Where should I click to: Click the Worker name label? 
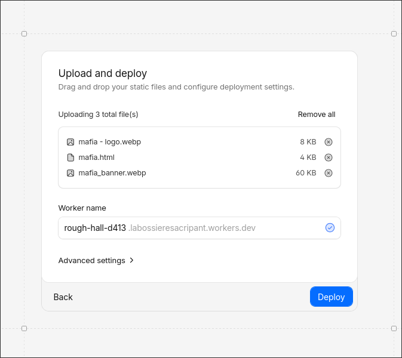[x=82, y=208]
